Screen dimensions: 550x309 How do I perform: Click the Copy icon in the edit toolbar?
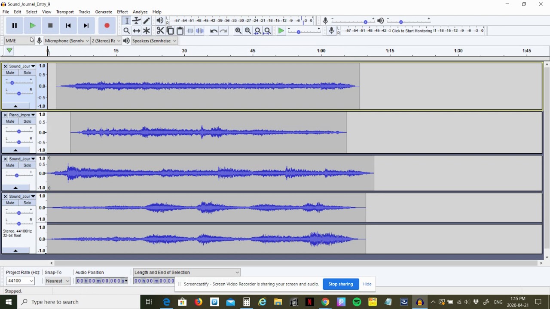170,30
